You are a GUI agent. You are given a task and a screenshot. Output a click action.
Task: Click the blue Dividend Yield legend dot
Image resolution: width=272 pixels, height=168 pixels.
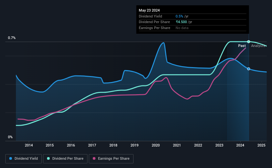click(x=11, y=158)
